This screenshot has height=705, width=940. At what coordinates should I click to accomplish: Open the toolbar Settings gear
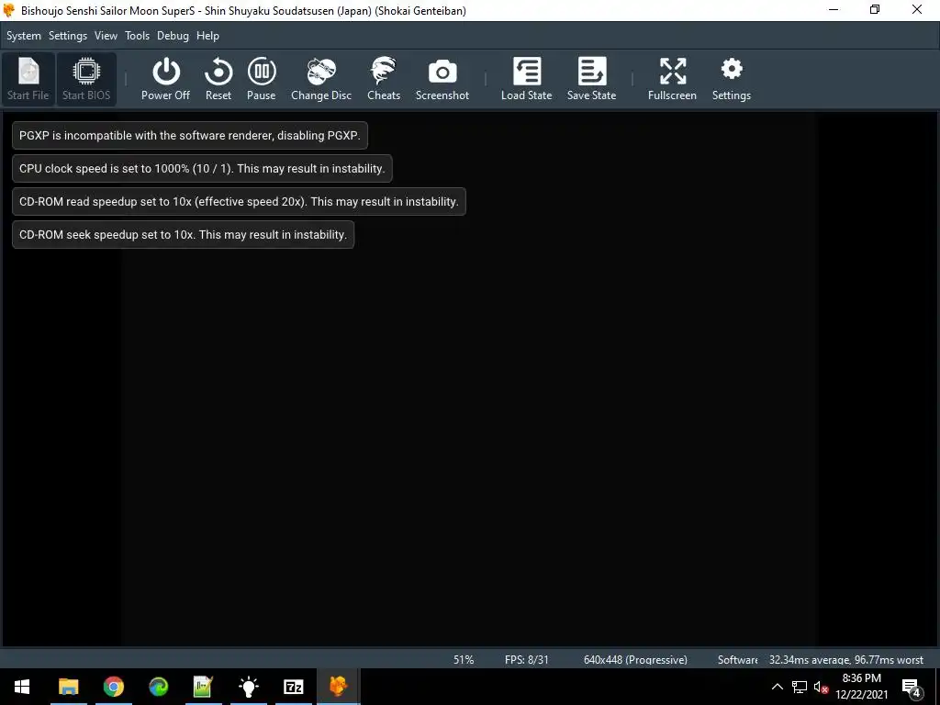[x=732, y=79]
